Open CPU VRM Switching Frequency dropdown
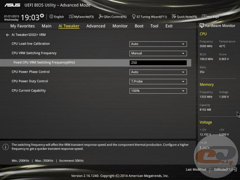Image resolution: width=240 pixels, height=180 pixels. click(x=158, y=53)
